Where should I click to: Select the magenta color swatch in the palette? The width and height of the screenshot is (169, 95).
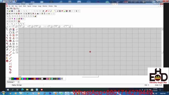(x=25, y=79)
